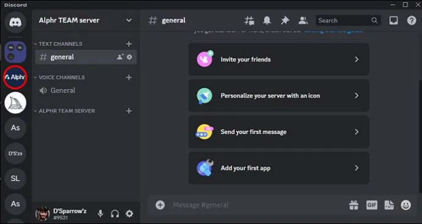Add a new text channel plus
The height and width of the screenshot is (224, 422).
pyautogui.click(x=129, y=44)
